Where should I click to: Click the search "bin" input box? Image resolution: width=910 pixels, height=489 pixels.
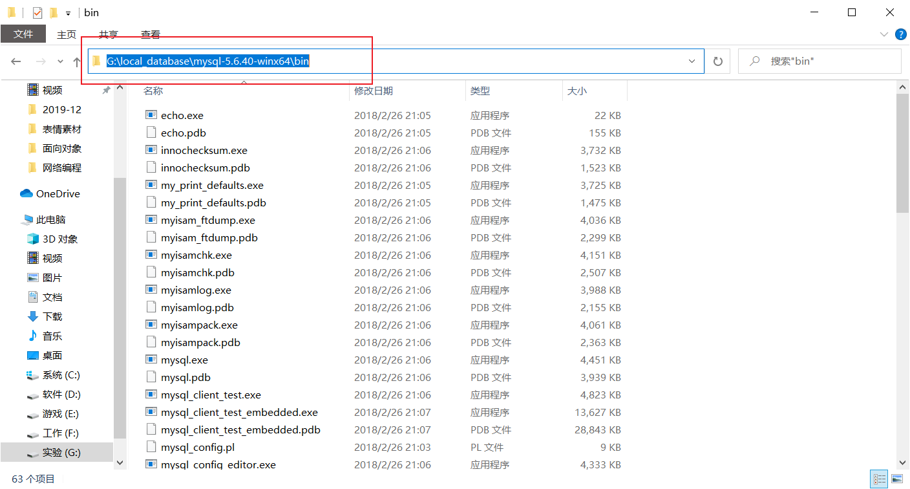[x=820, y=61]
